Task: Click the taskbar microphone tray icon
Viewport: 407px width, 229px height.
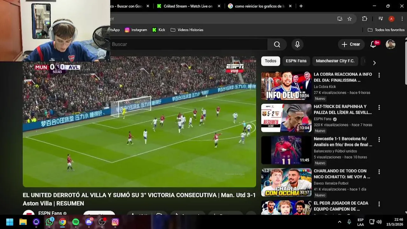Action: tap(349, 222)
